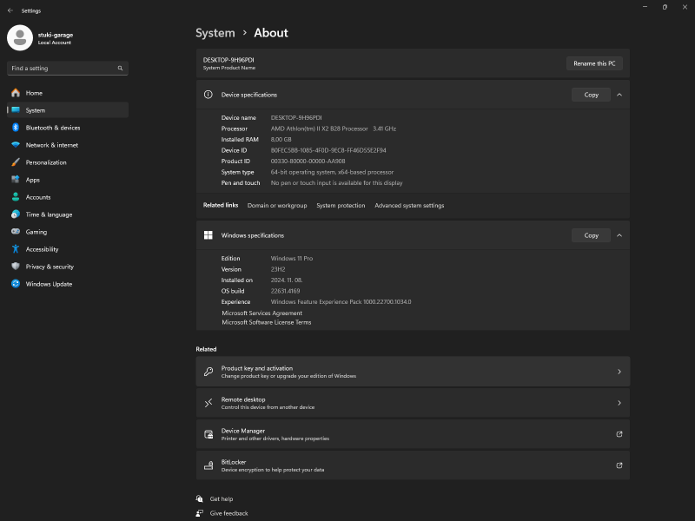This screenshot has width=695, height=521.
Task: Open the stuki-garage account avatar
Action: pyautogui.click(x=20, y=37)
